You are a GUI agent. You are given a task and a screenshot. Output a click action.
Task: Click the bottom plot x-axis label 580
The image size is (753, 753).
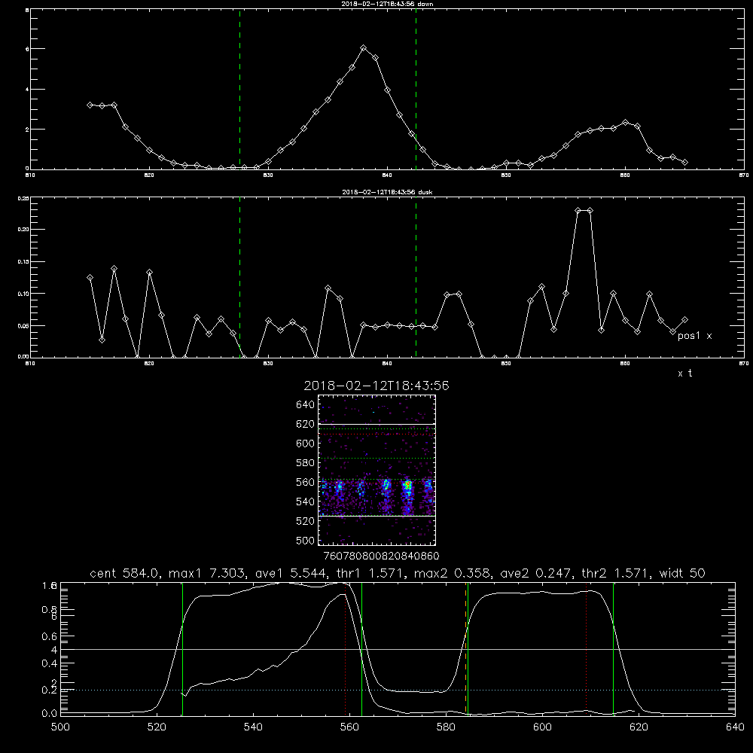coord(446,727)
